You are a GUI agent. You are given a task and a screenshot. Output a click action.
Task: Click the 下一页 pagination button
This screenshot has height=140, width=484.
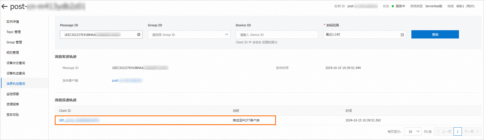tap(471, 131)
